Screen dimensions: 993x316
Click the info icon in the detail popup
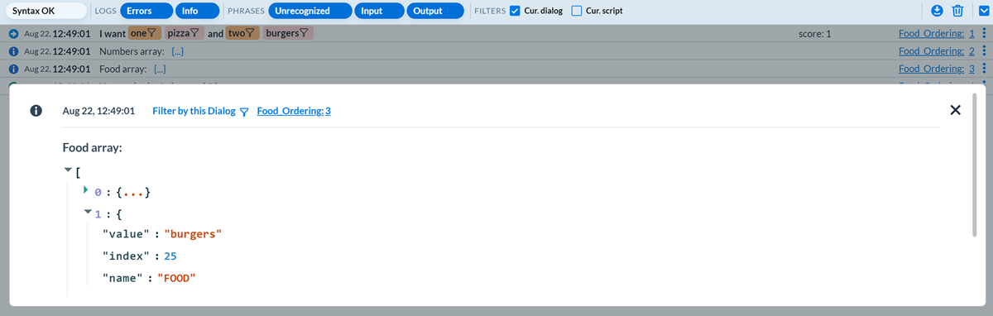click(x=36, y=111)
